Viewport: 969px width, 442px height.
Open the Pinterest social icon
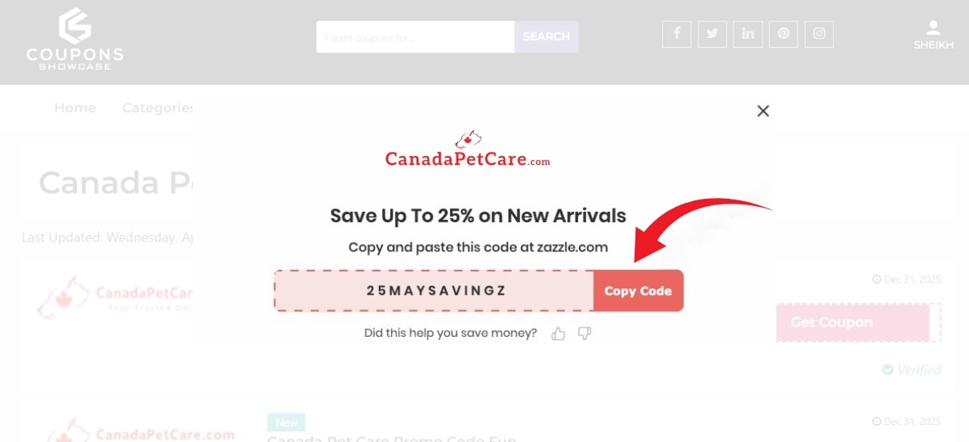[x=783, y=34]
